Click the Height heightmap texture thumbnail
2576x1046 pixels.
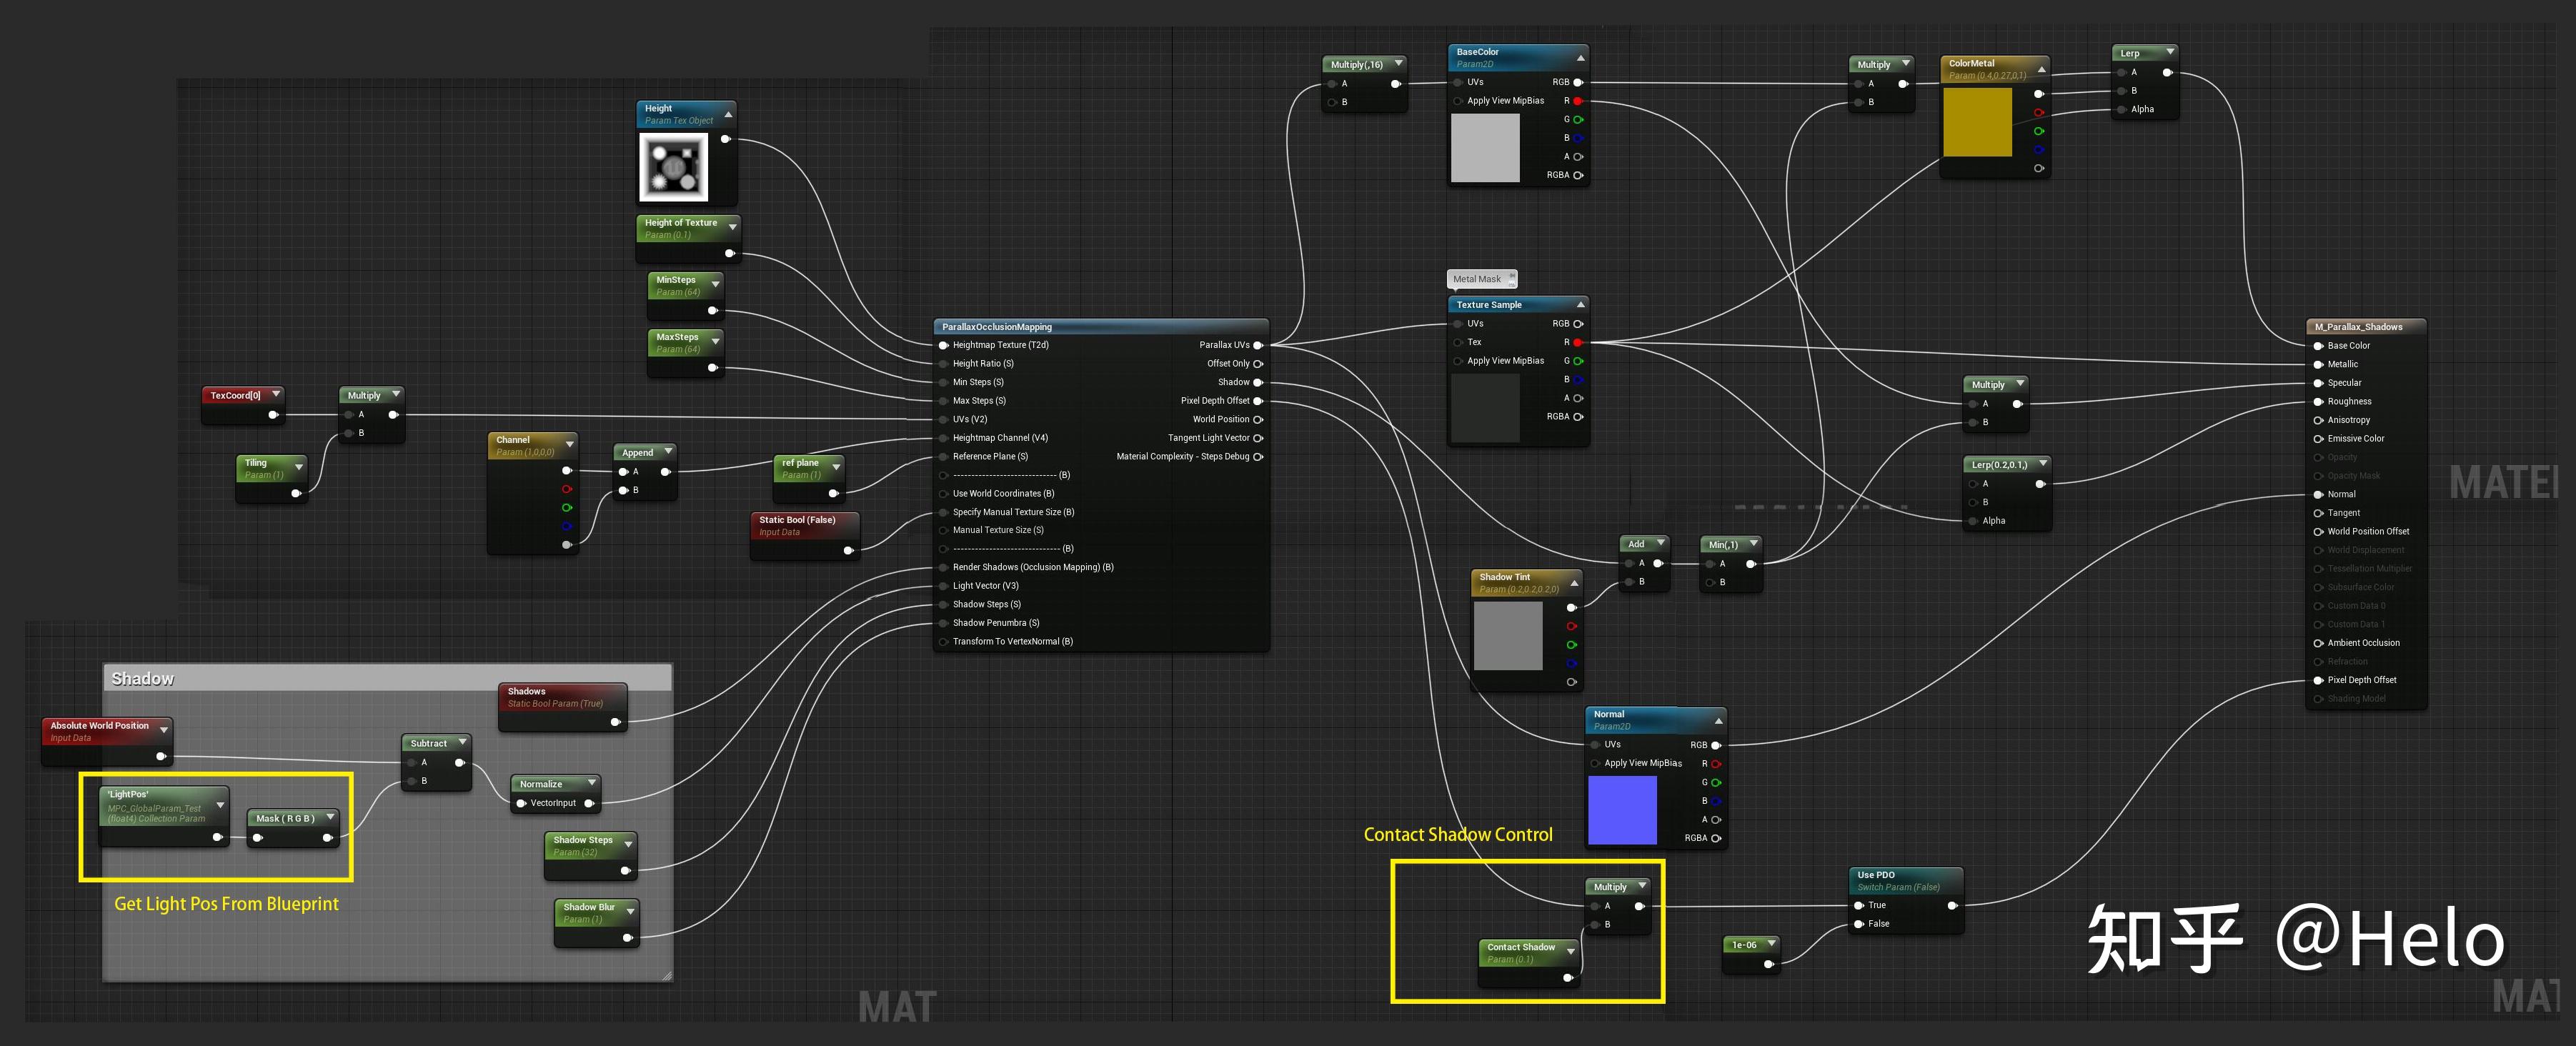pos(675,167)
